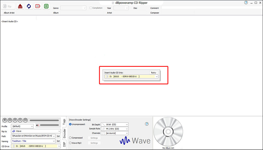The width and height of the screenshot is (263, 150).
Task: Expand the Sample Rate dropdown
Action: pyautogui.click(x=115, y=129)
